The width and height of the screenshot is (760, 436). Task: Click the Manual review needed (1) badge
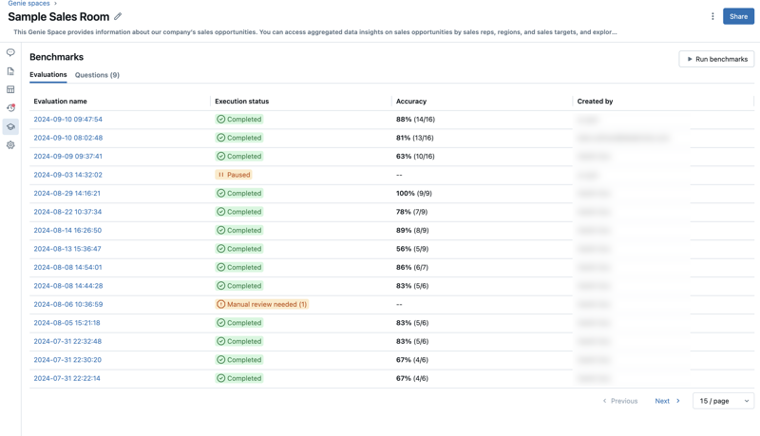261,305
